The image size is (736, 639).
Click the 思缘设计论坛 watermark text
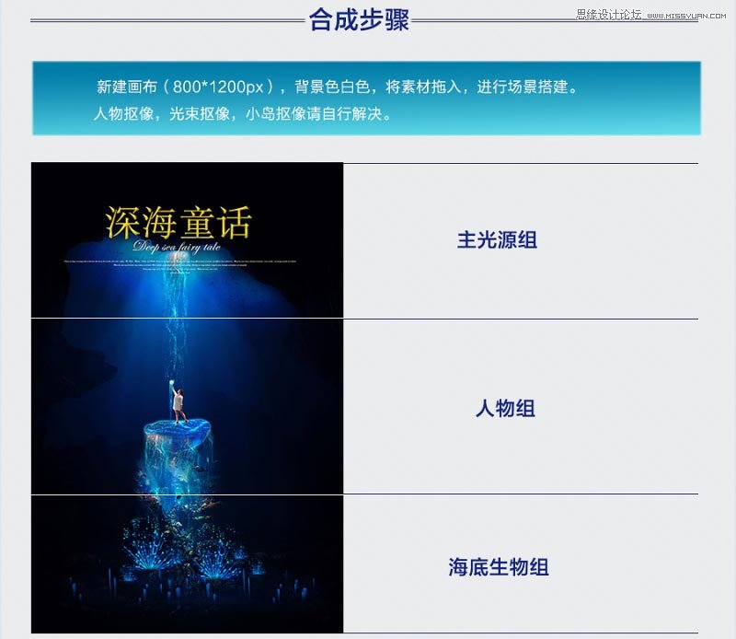tap(609, 15)
